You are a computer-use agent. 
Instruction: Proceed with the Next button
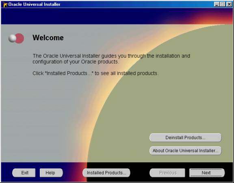pos(207,173)
